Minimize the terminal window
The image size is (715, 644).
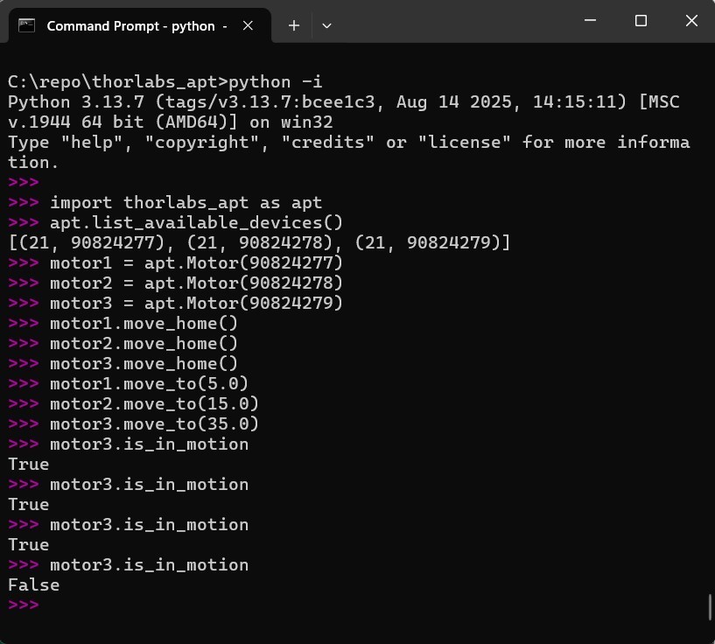(x=590, y=21)
